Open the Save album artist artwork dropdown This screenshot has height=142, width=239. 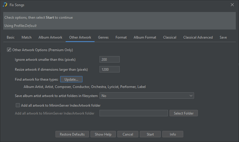pos(146,96)
